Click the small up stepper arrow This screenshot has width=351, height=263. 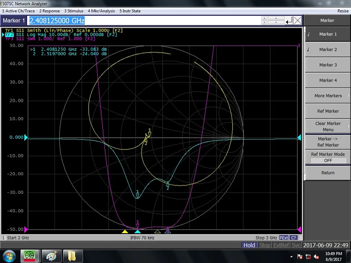[265, 18]
